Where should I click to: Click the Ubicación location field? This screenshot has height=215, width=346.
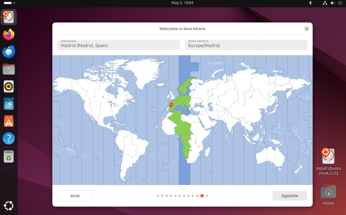(x=118, y=45)
